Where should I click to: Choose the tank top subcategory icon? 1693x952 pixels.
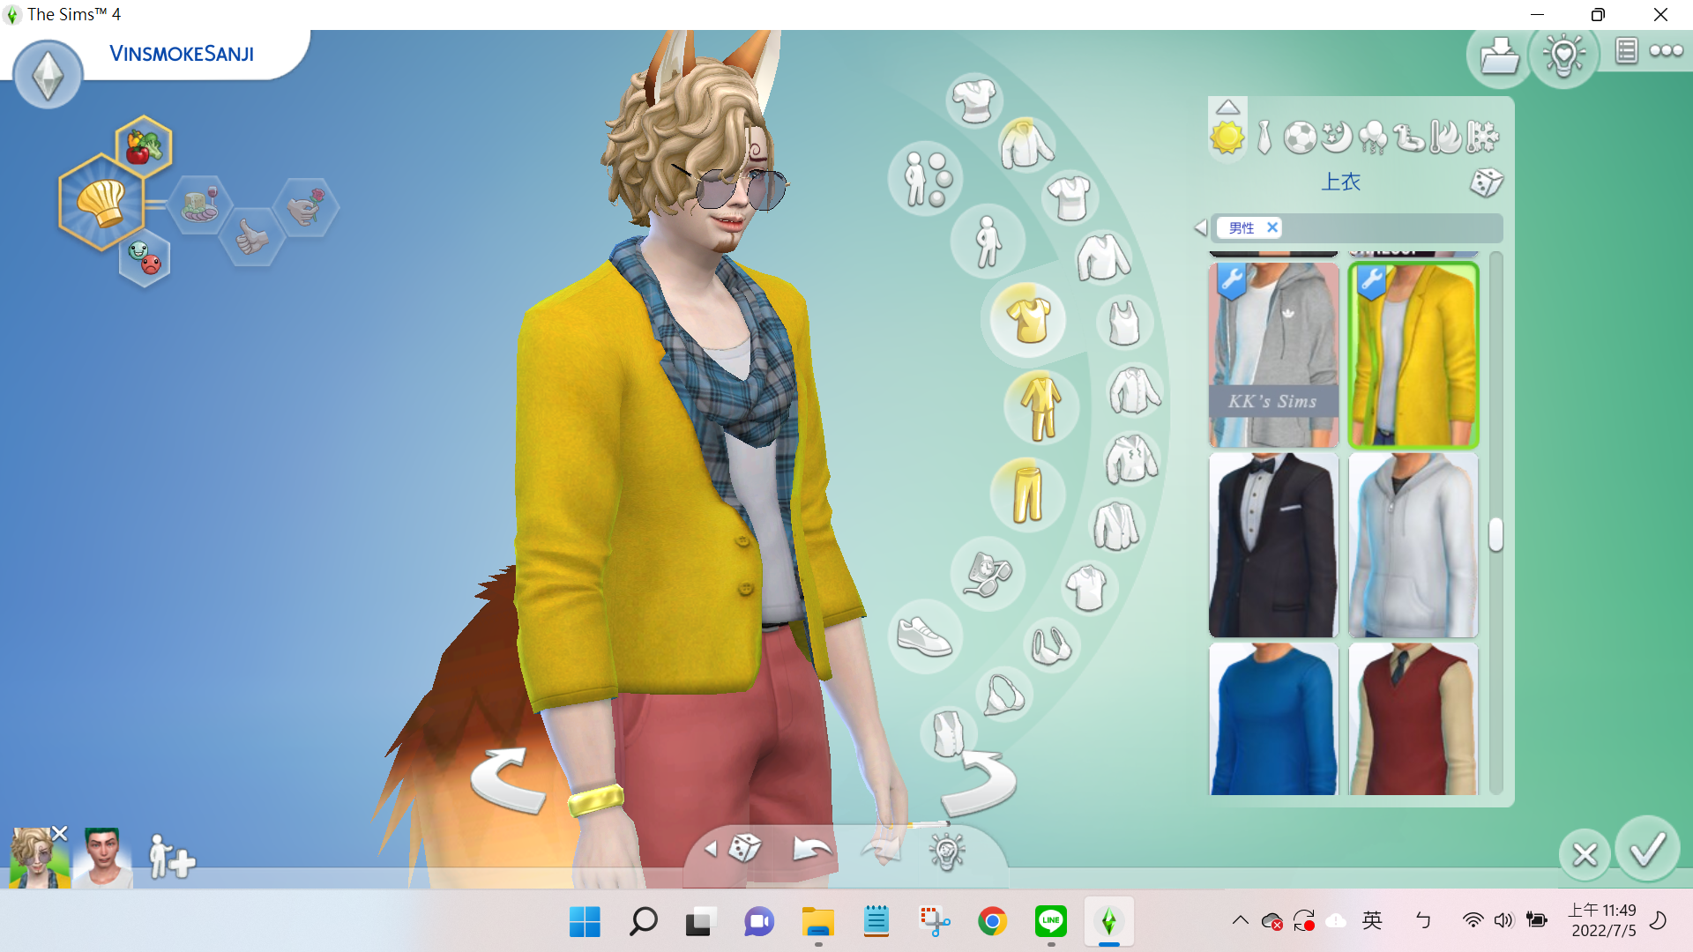pos(1124,323)
